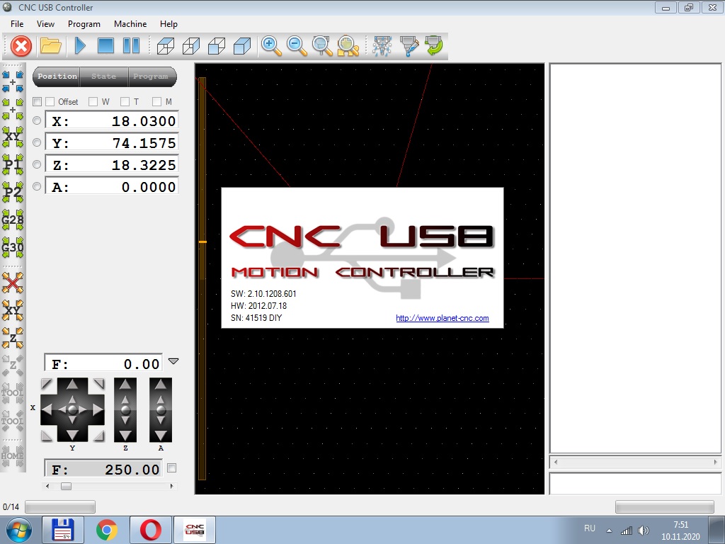Enable the M checkbox
Screen dimensions: 725x544
point(156,102)
